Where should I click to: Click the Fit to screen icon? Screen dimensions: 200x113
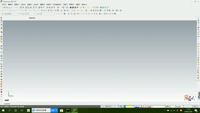21,8
